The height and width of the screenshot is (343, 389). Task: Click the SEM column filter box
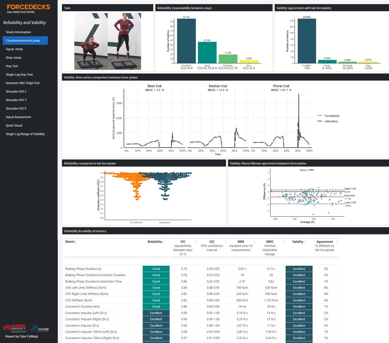tap(242, 261)
